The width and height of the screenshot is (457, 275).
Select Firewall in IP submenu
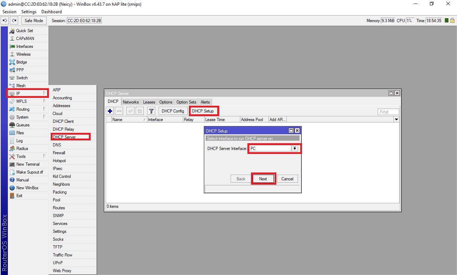coord(73,153)
